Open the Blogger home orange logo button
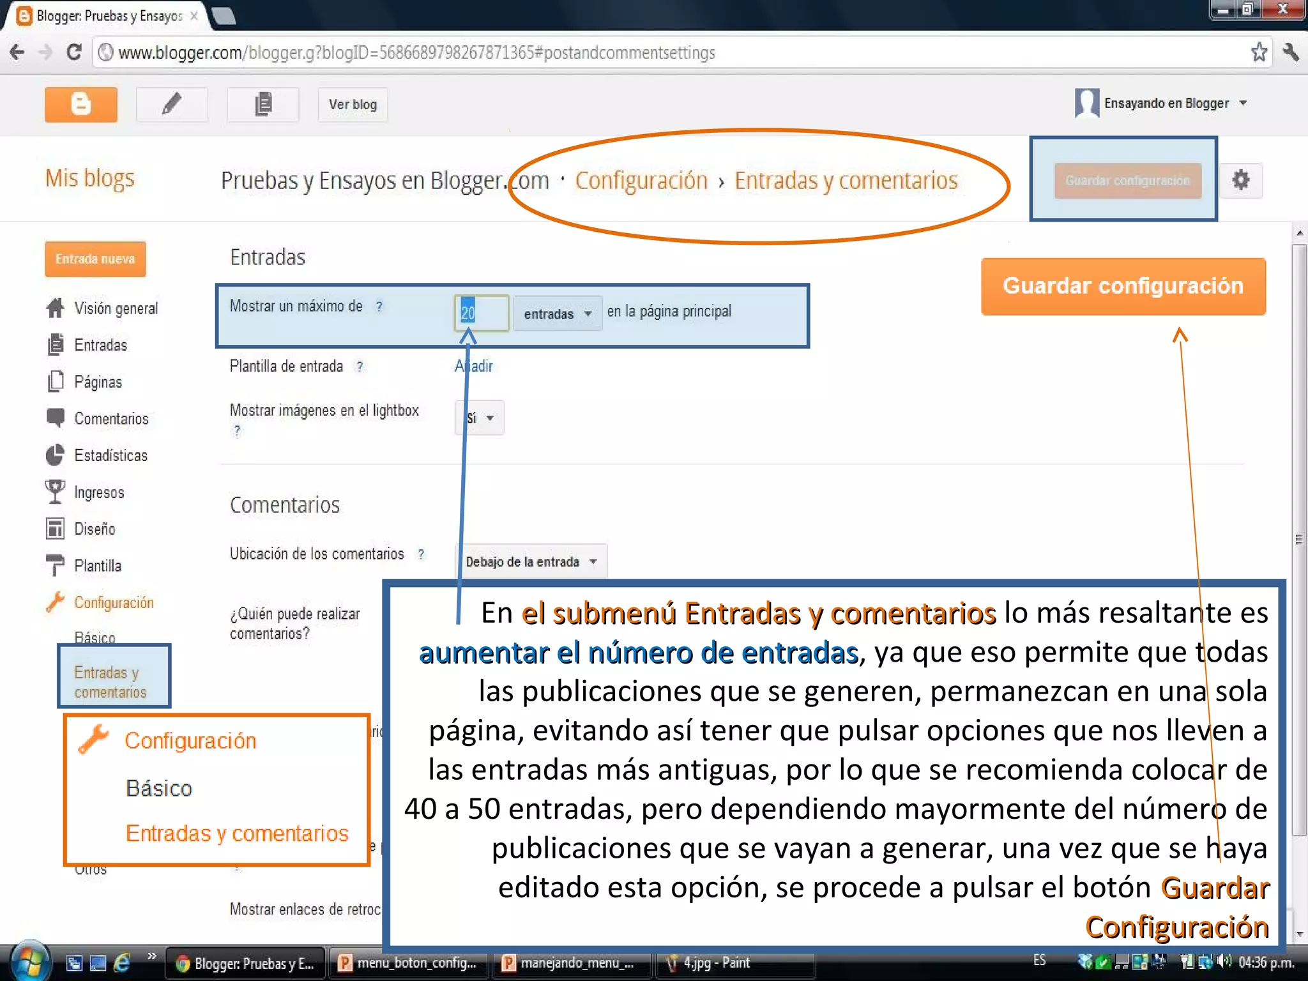 (81, 104)
